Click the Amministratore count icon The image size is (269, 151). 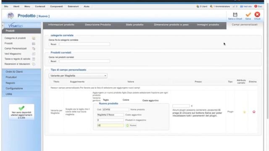tap(211, 6)
